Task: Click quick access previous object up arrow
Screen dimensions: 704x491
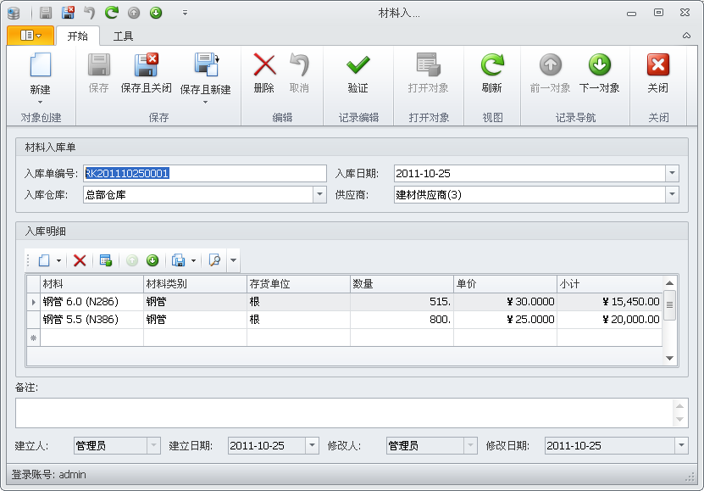Action: point(134,13)
